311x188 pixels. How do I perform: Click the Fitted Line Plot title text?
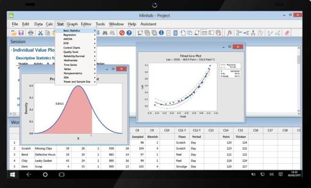(190, 56)
